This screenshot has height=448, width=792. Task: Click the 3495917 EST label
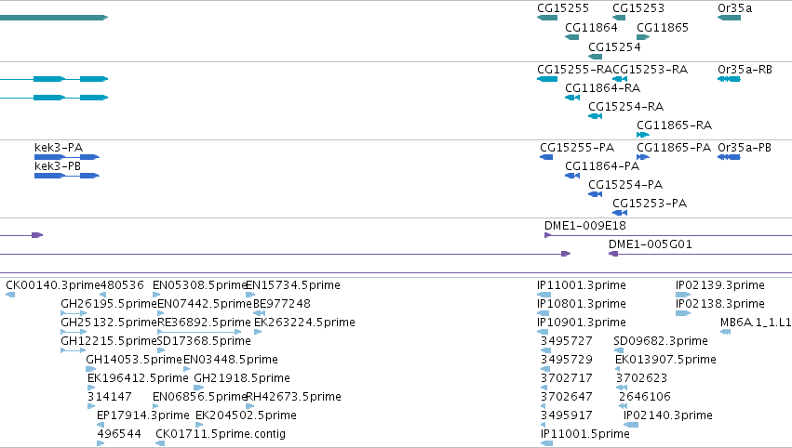click(567, 415)
